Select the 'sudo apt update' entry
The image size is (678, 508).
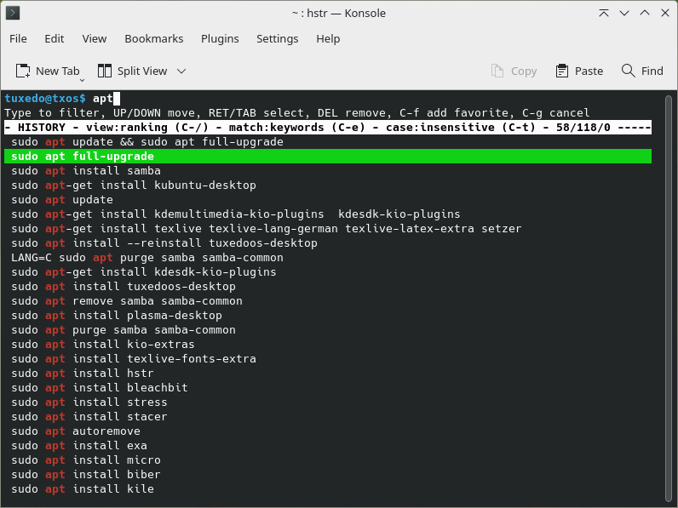62,200
